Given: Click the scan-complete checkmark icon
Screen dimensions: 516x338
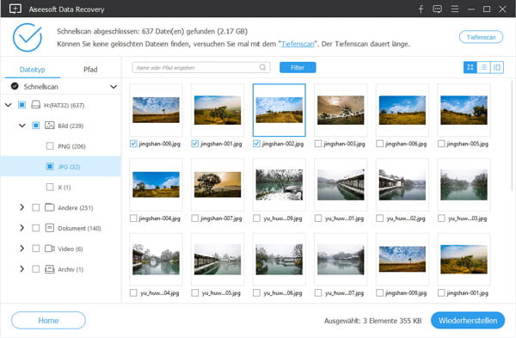Looking at the screenshot, I should (x=28, y=37).
